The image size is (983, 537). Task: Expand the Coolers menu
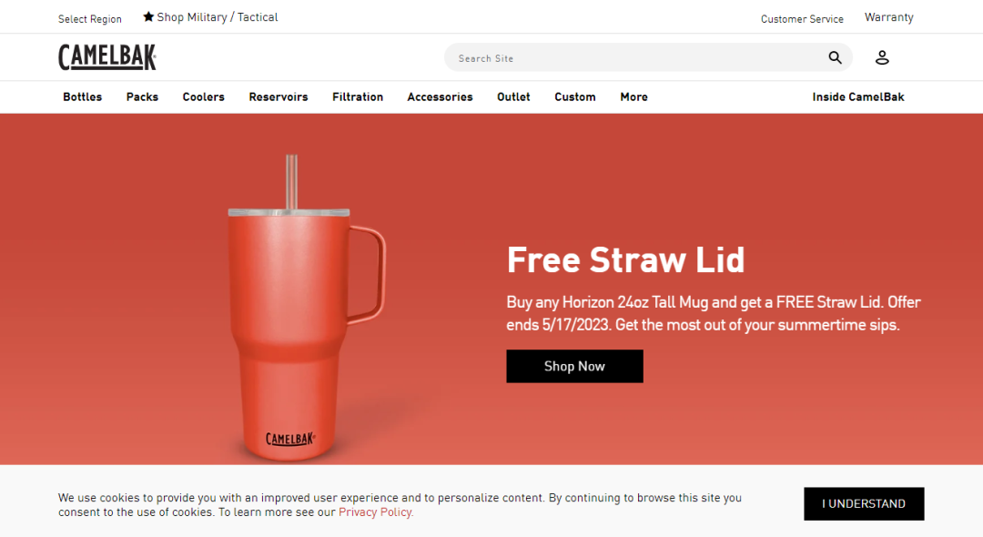[x=204, y=97]
